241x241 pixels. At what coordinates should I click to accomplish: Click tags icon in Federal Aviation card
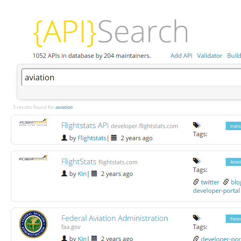196,218
